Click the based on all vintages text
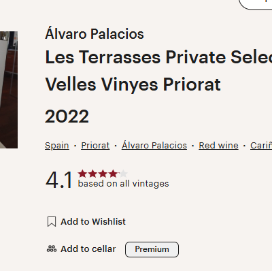272x271 pixels. (x=123, y=184)
